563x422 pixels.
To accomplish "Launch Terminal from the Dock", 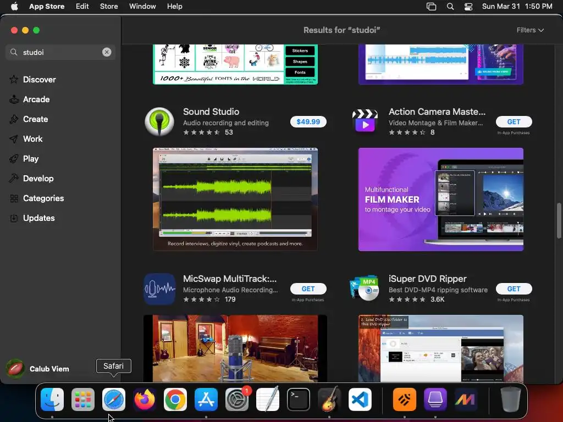I will (x=299, y=399).
